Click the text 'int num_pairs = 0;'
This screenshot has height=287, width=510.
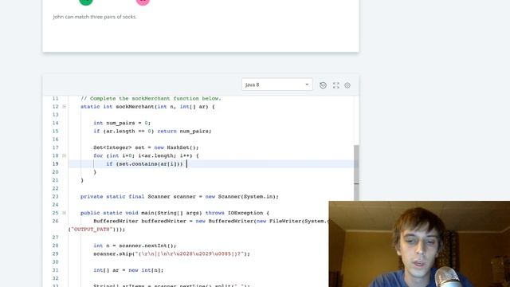click(122, 123)
